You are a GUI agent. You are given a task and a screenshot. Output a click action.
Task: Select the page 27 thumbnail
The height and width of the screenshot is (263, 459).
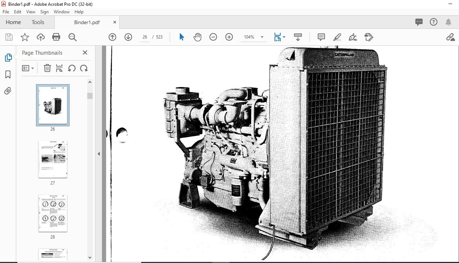53,159
